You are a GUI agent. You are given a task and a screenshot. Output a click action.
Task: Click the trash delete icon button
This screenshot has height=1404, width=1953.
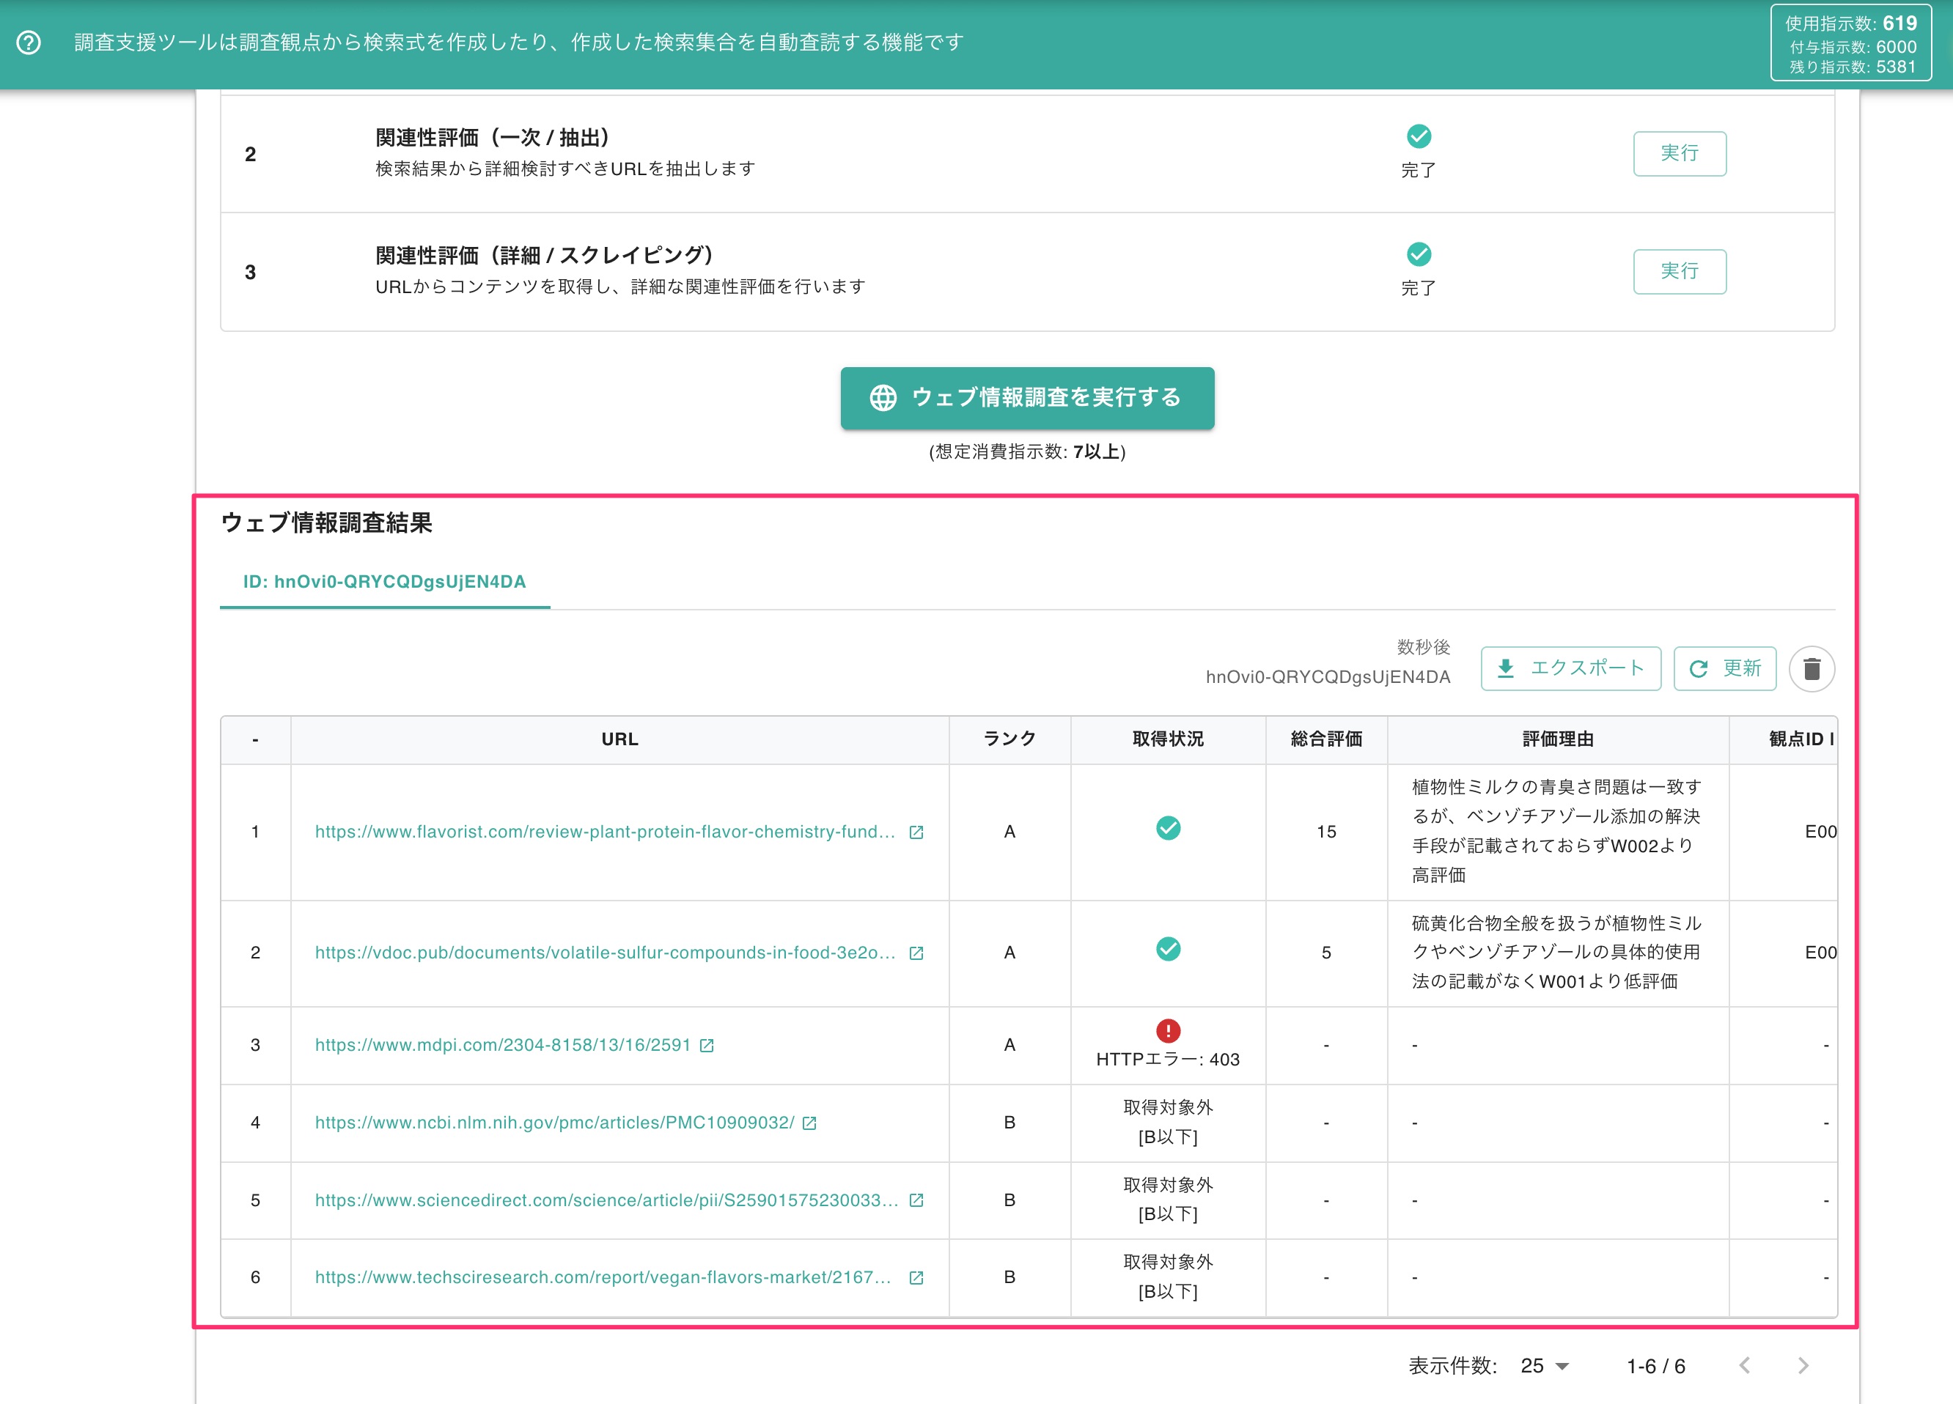(x=1811, y=669)
